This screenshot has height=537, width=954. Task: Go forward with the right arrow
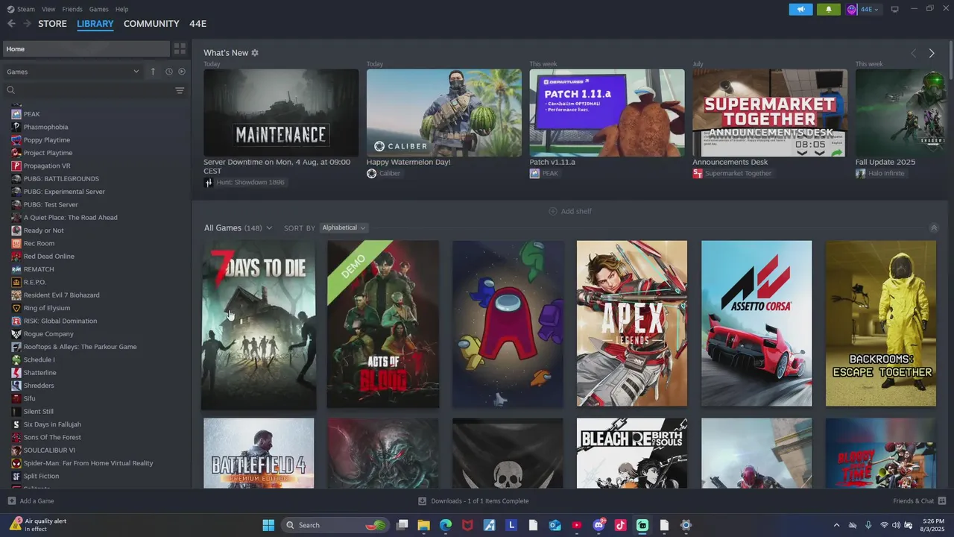pos(27,24)
